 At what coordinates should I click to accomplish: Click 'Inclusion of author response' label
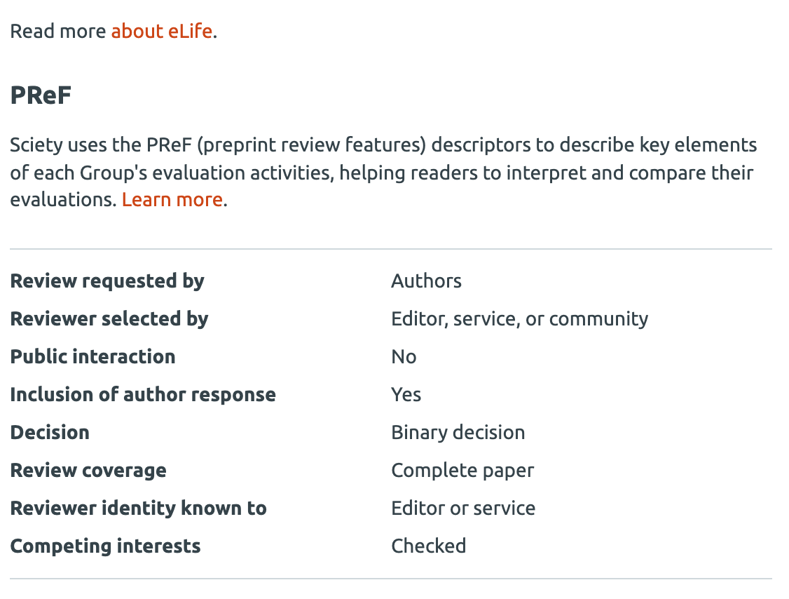pos(143,395)
